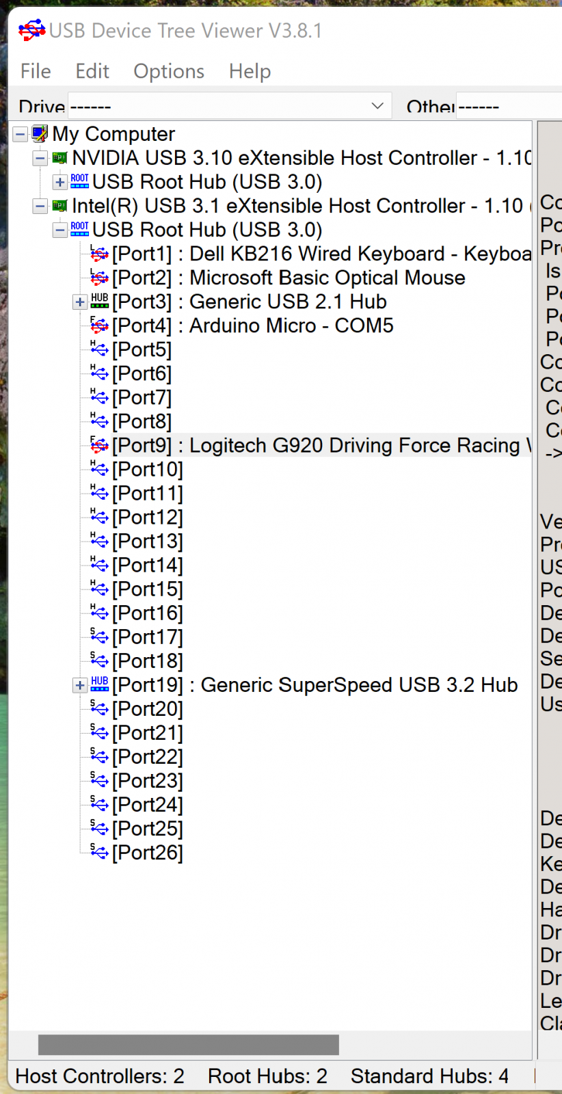Click the Port6 empty port USB icon

(x=99, y=373)
